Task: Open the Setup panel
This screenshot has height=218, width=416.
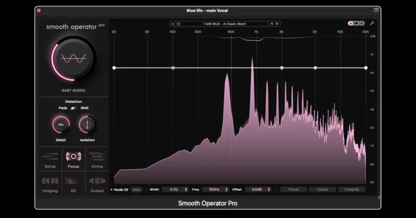Action: [50, 160]
